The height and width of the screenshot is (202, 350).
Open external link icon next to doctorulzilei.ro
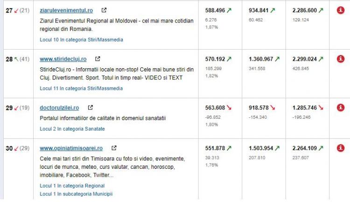(x=90, y=108)
